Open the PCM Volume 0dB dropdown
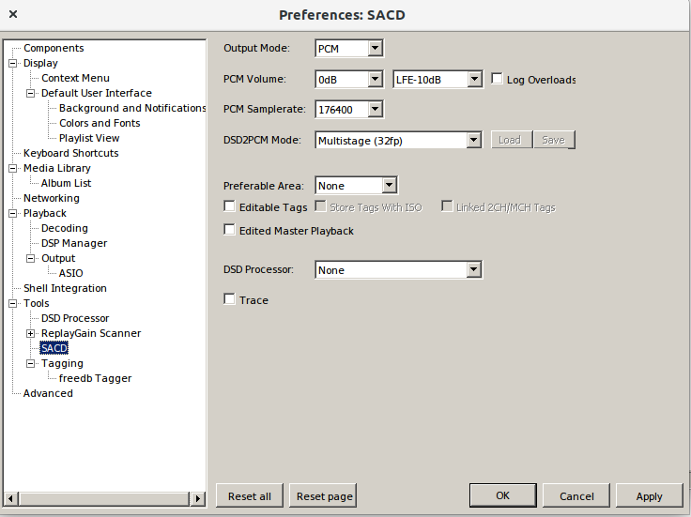 tap(375, 79)
